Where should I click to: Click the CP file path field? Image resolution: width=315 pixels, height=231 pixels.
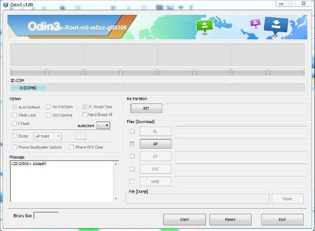(x=241, y=156)
